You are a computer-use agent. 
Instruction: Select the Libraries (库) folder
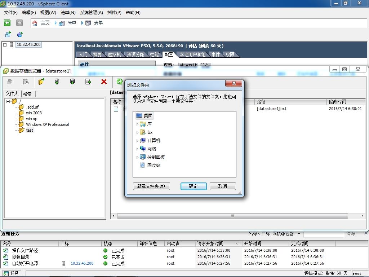(x=150, y=124)
